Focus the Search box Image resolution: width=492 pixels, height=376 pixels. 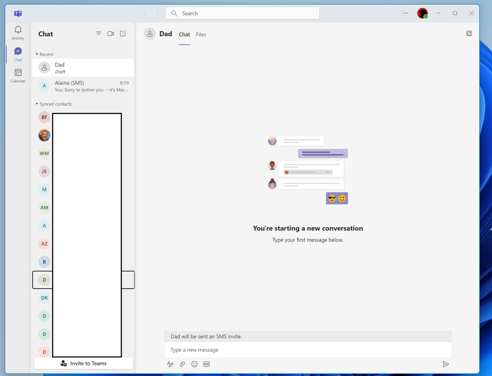(242, 13)
